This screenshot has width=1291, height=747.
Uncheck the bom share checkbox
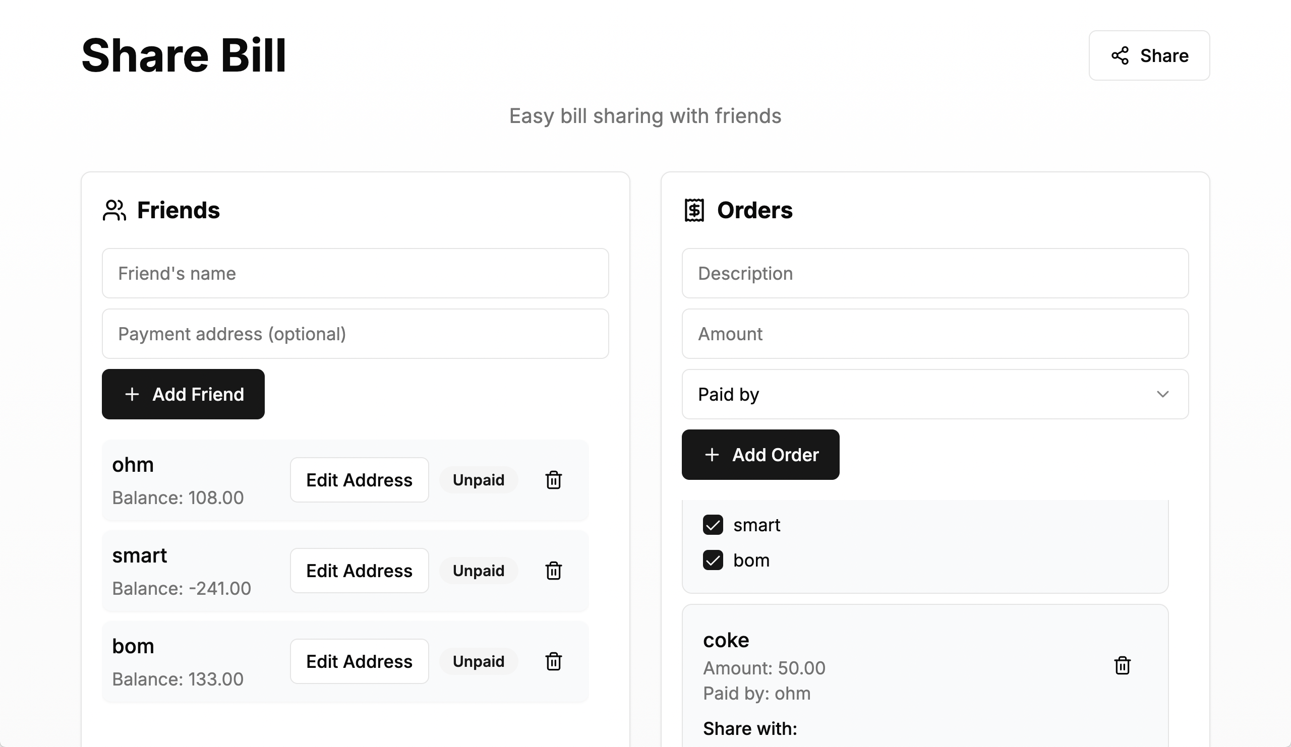click(x=713, y=560)
